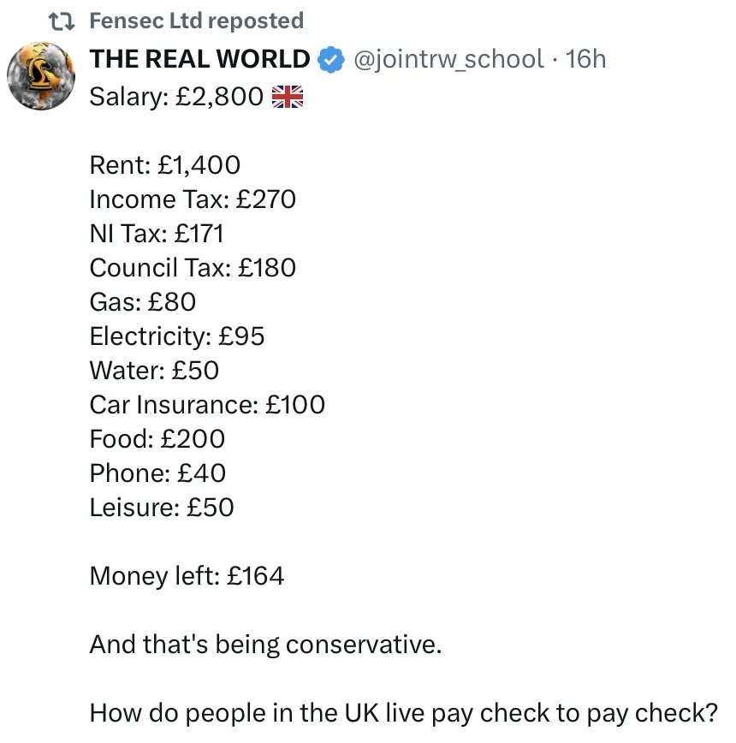Select the Council Tax: £180 line
Screen dimensions: 736x743
[193, 267]
